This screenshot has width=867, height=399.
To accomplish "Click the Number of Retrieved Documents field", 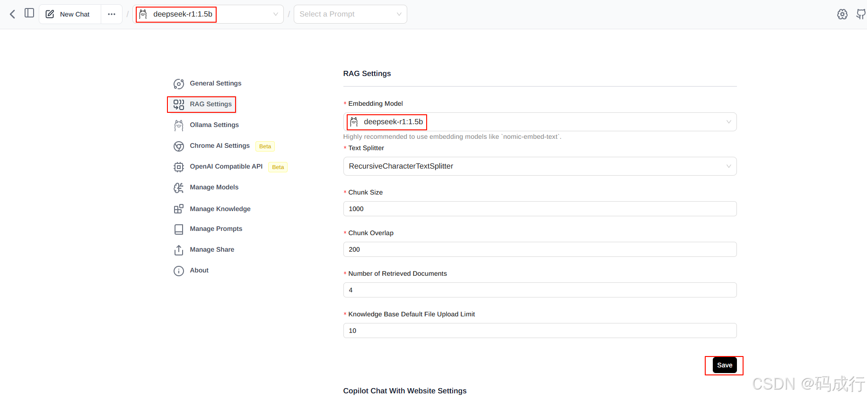I will tap(540, 290).
